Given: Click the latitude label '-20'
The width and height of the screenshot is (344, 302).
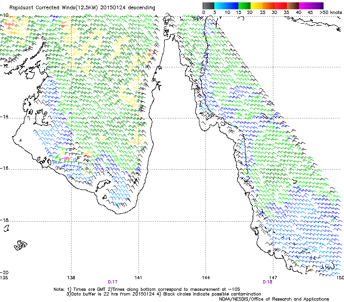Looking at the screenshot, I should tap(4, 272).
